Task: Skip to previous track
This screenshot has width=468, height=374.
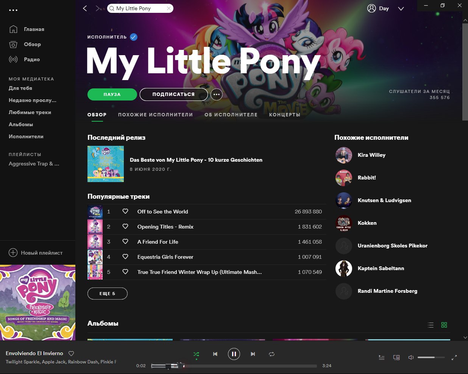Action: coord(215,354)
